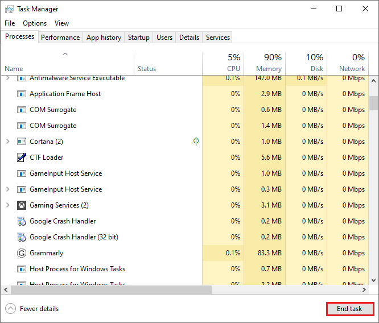The width and height of the screenshot is (379, 323).
Task: Click the Antimalware Service Executable icon
Action: point(22,78)
